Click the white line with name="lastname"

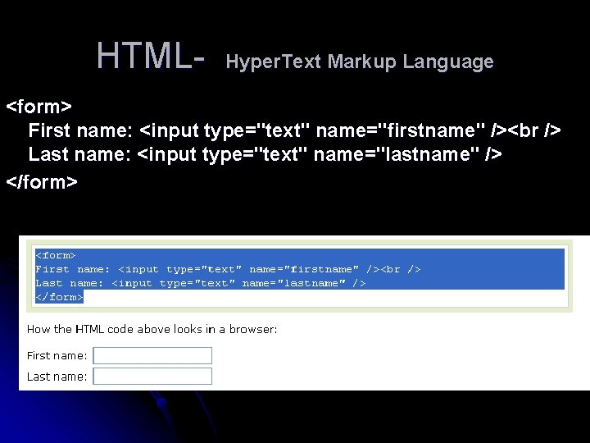coord(265,154)
